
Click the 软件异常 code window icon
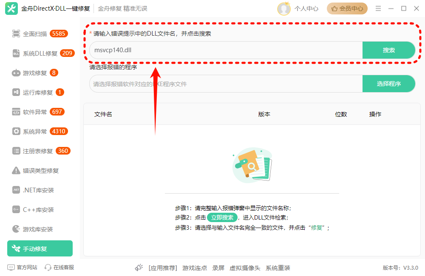(x=16, y=112)
